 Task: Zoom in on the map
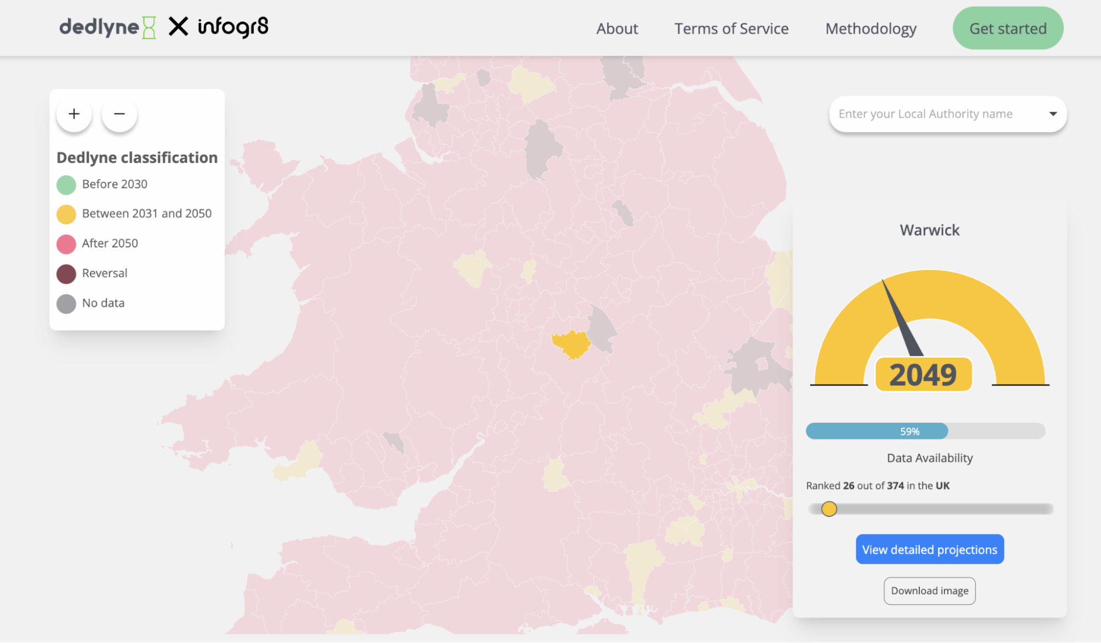point(74,114)
